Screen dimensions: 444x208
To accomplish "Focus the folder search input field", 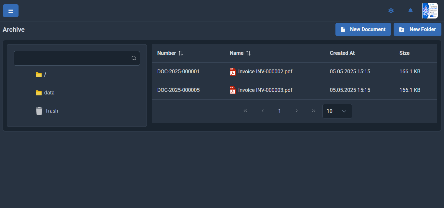I will point(72,58).
